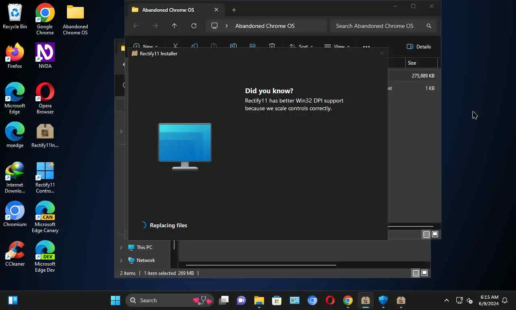This screenshot has width=516, height=310.
Task: Open the Windows Start menu
Action: [x=115, y=300]
